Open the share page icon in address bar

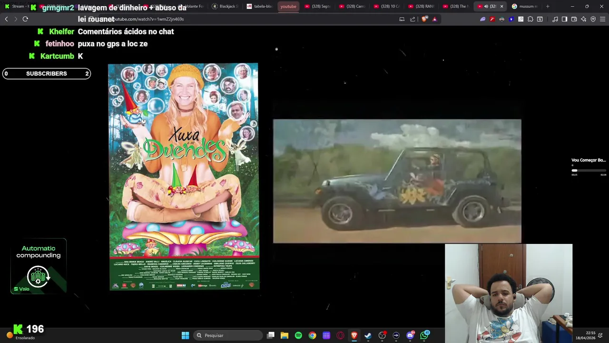point(413,19)
